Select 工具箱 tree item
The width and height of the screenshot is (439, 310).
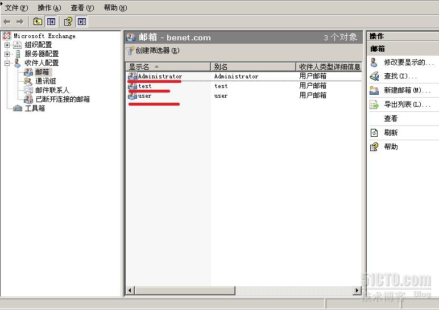(35, 108)
